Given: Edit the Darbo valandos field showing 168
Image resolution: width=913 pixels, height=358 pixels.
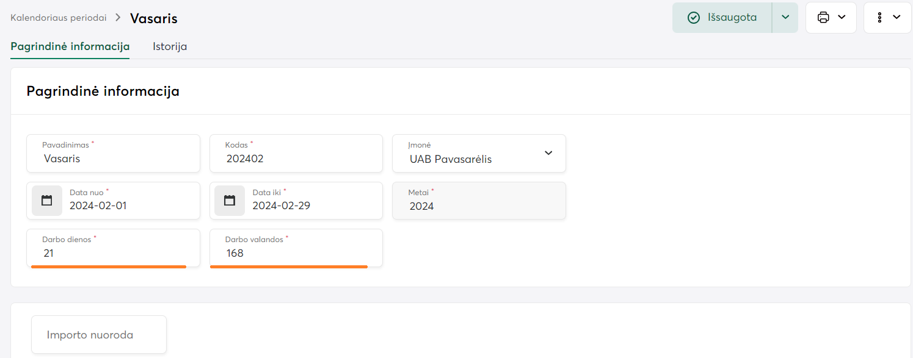Looking at the screenshot, I should pos(296,252).
